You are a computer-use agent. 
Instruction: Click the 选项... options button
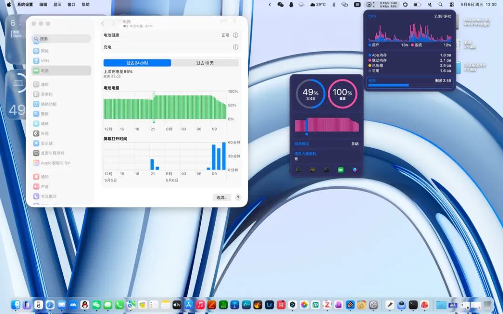(222, 197)
